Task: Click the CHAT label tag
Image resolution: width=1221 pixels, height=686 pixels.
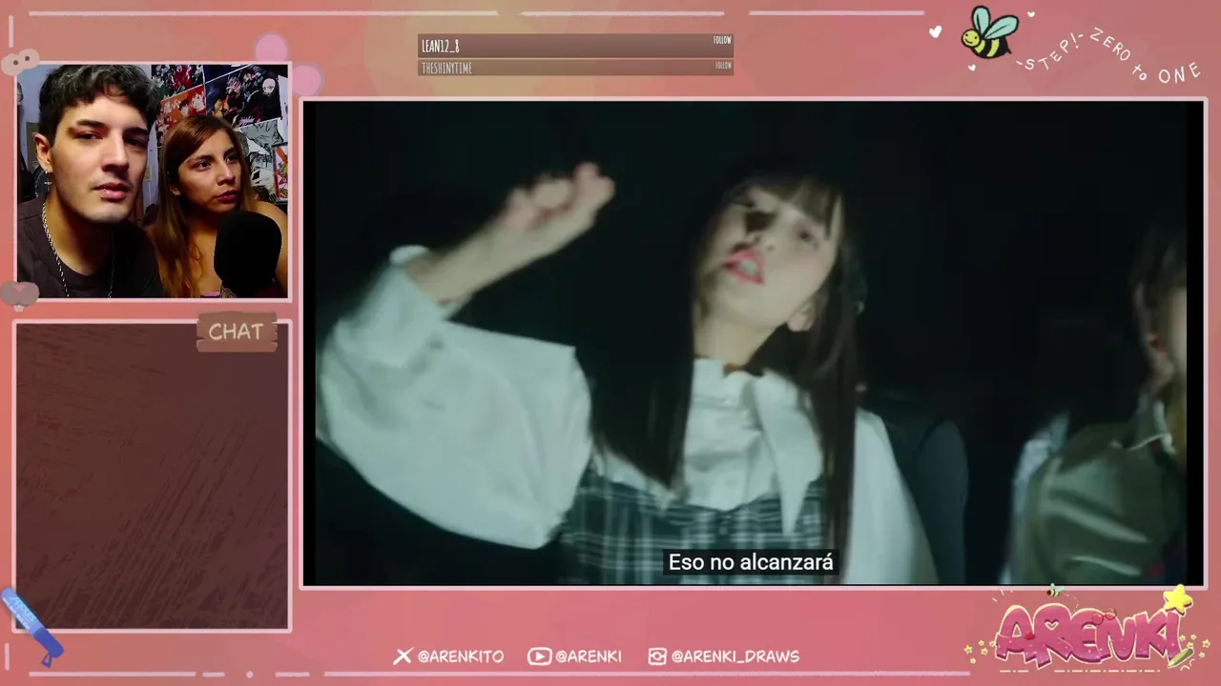Action: pos(237,332)
